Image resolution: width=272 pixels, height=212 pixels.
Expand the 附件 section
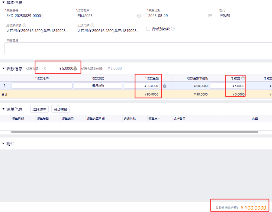(x=3, y=144)
